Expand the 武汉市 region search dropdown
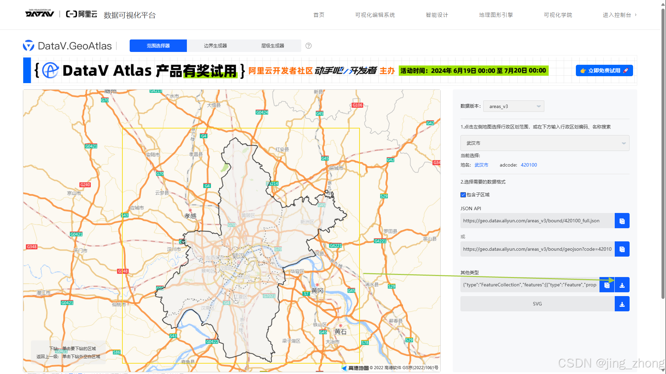Screen dimensions: 666x374 [x=545, y=143]
